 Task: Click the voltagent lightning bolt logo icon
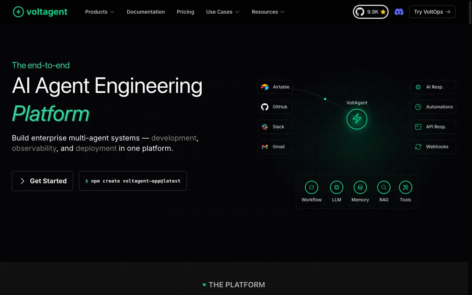pyautogui.click(x=18, y=12)
